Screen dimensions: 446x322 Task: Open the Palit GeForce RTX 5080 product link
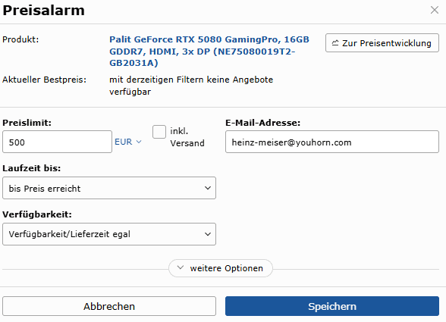pos(209,52)
